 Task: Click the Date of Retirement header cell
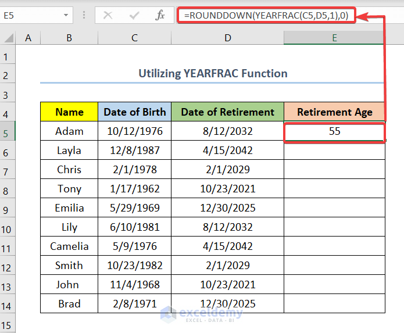[x=227, y=112]
